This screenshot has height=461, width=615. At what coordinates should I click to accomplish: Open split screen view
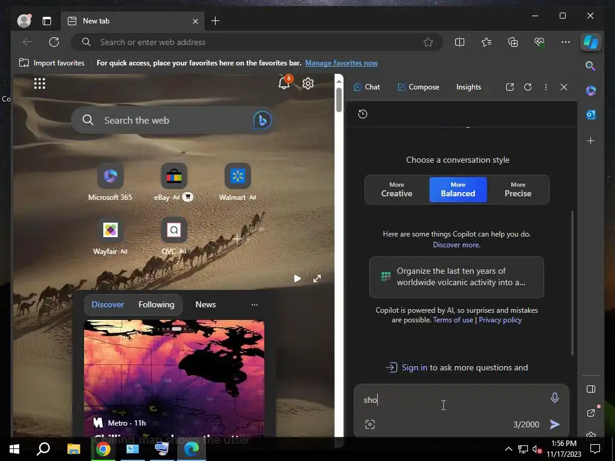459,42
